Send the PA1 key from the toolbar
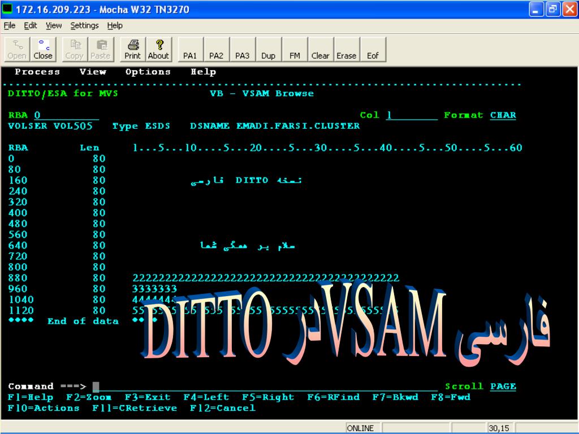 pyautogui.click(x=190, y=50)
